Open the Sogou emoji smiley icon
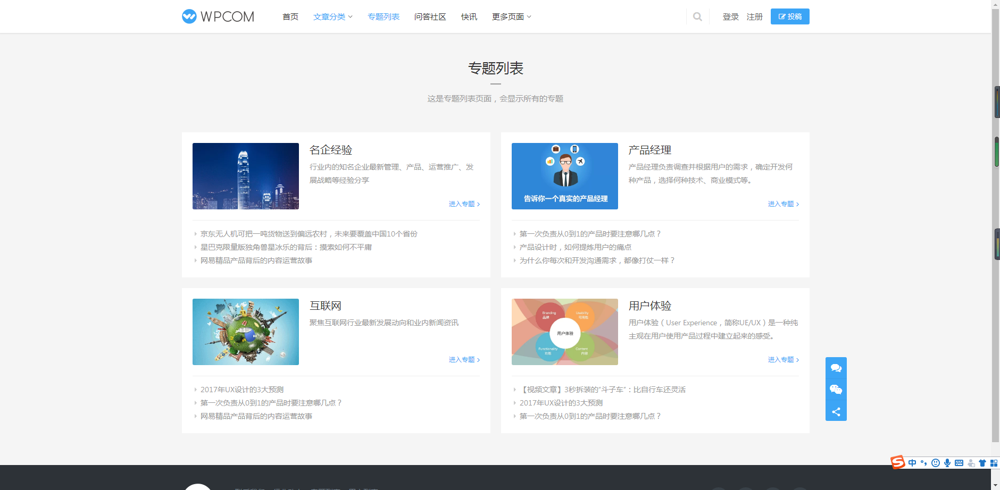The height and width of the screenshot is (490, 1000). pyautogui.click(x=936, y=463)
